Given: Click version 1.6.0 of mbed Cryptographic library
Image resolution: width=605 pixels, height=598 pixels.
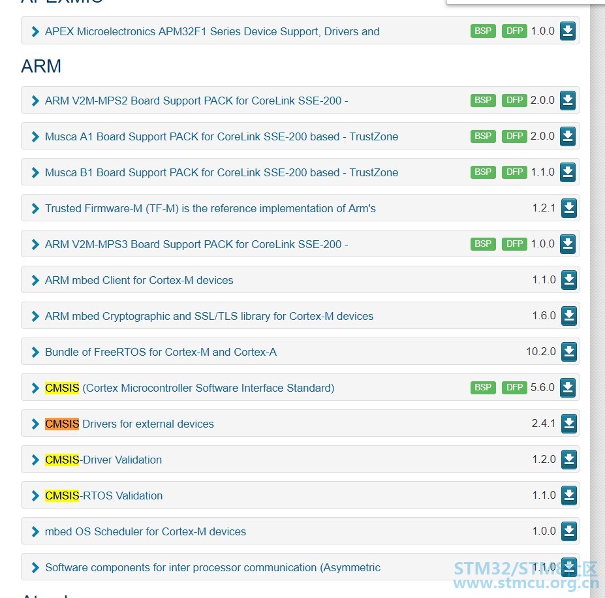Looking at the screenshot, I should pos(544,316).
